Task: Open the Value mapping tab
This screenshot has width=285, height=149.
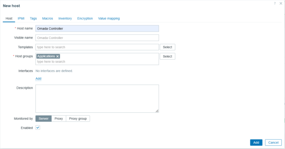Action: click(x=109, y=18)
